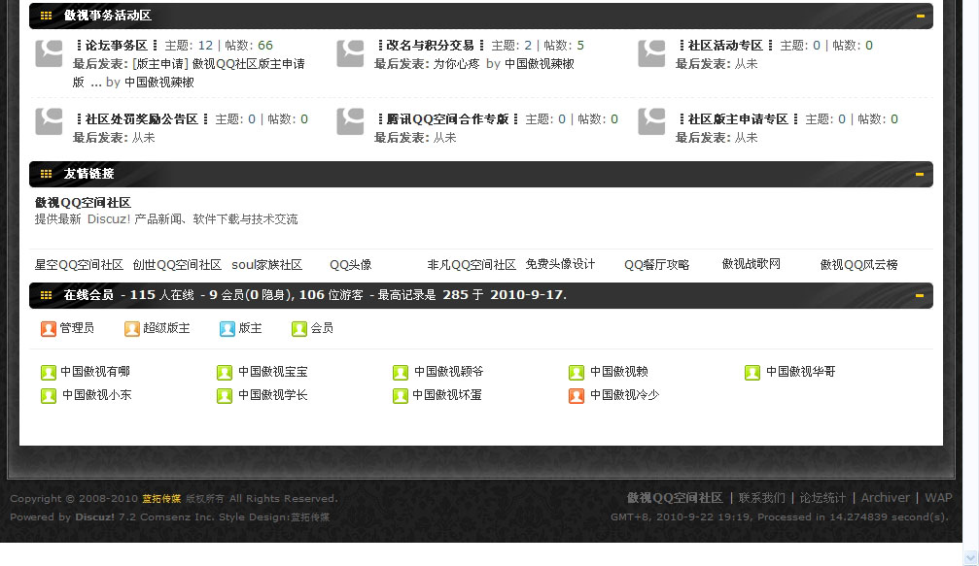979x566 pixels.
Task: Click the avatar icon beside 中国傲视学长
Action: point(225,396)
